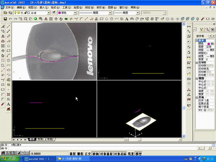The height and width of the screenshot is (162, 216).
Task: Click the vertical scrollbar down arrow of drawing area
Action: pos(184,136)
